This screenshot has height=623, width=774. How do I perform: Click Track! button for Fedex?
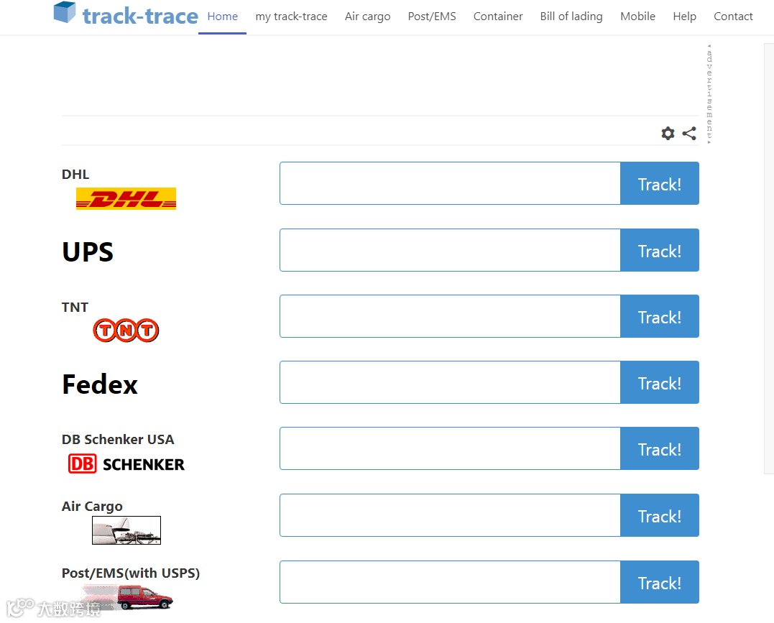coord(660,382)
